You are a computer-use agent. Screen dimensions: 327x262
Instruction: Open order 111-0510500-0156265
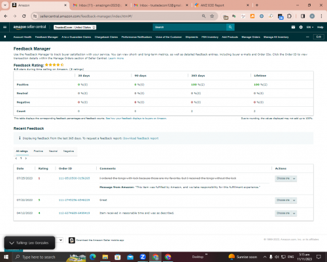click(x=74, y=178)
